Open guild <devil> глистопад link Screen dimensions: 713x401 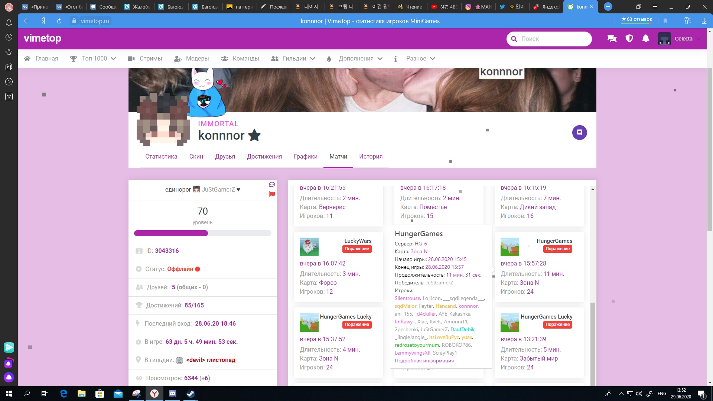click(x=211, y=360)
